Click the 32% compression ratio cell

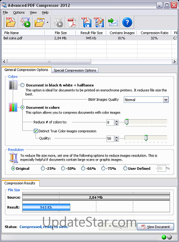(154, 38)
